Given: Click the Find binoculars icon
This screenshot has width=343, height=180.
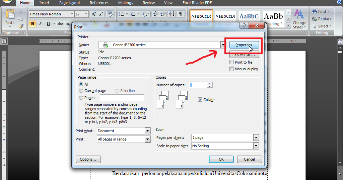Looking at the screenshot, I should [x=314, y=11].
